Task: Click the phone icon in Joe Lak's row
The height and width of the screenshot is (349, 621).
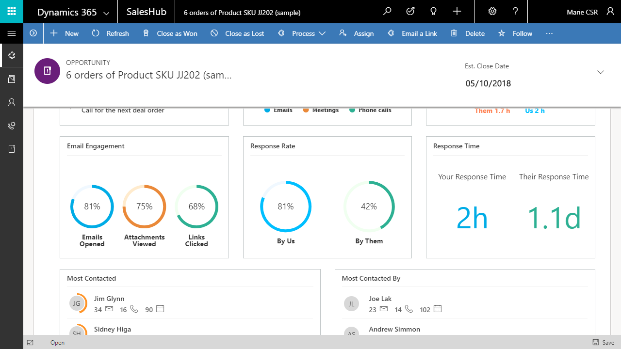Action: (409, 309)
